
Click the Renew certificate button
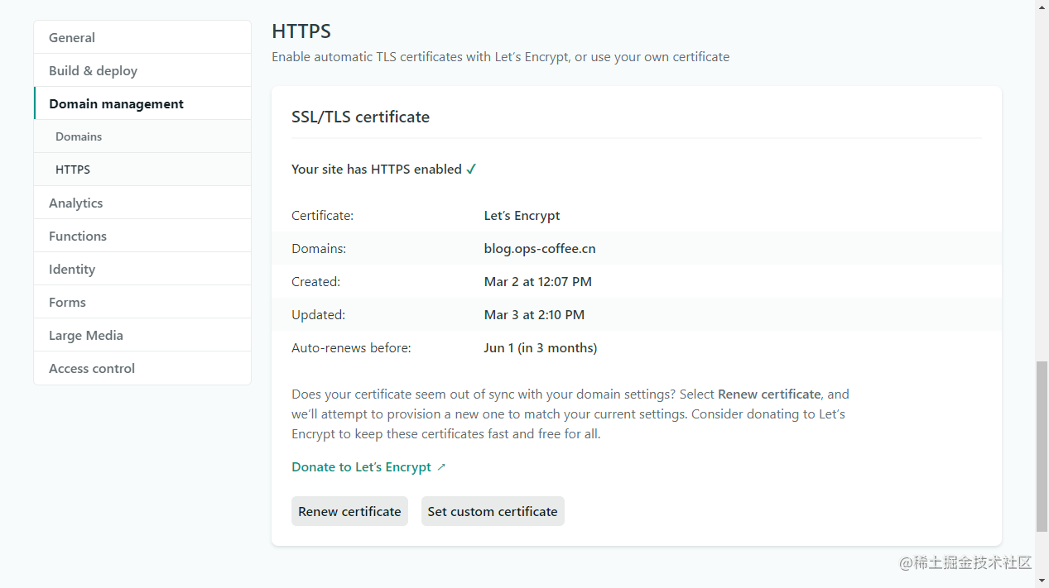[349, 511]
